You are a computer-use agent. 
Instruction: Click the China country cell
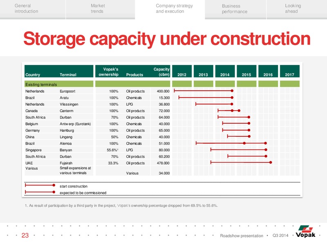tap(30, 137)
